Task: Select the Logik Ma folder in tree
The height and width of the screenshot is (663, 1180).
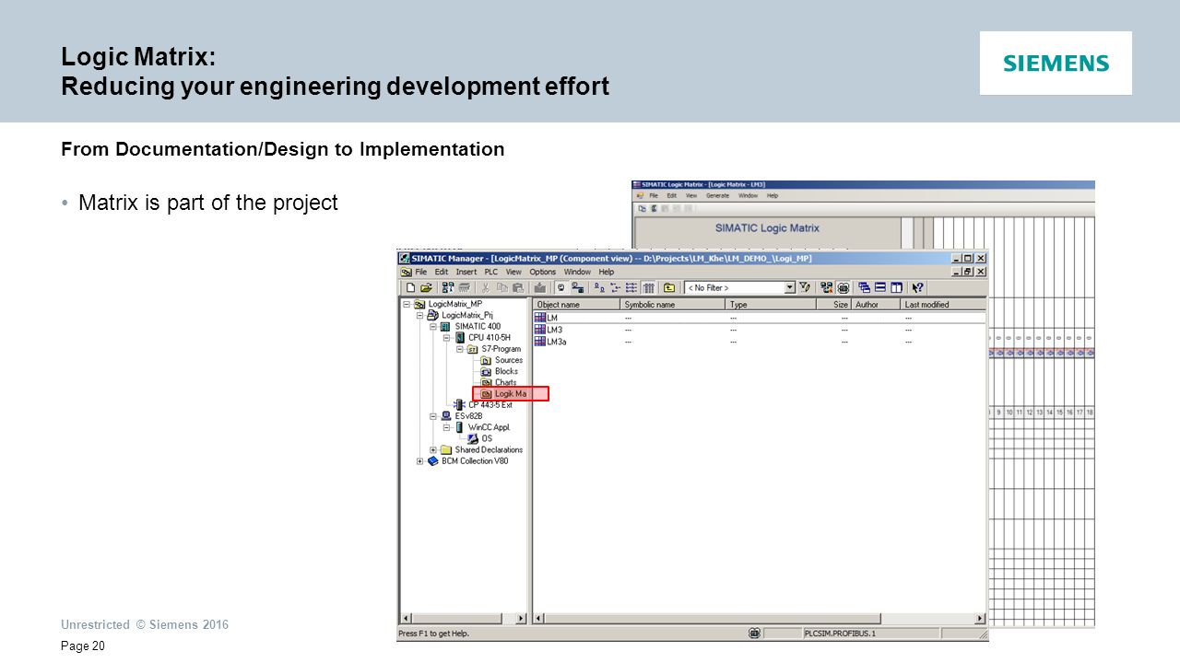Action: (505, 394)
